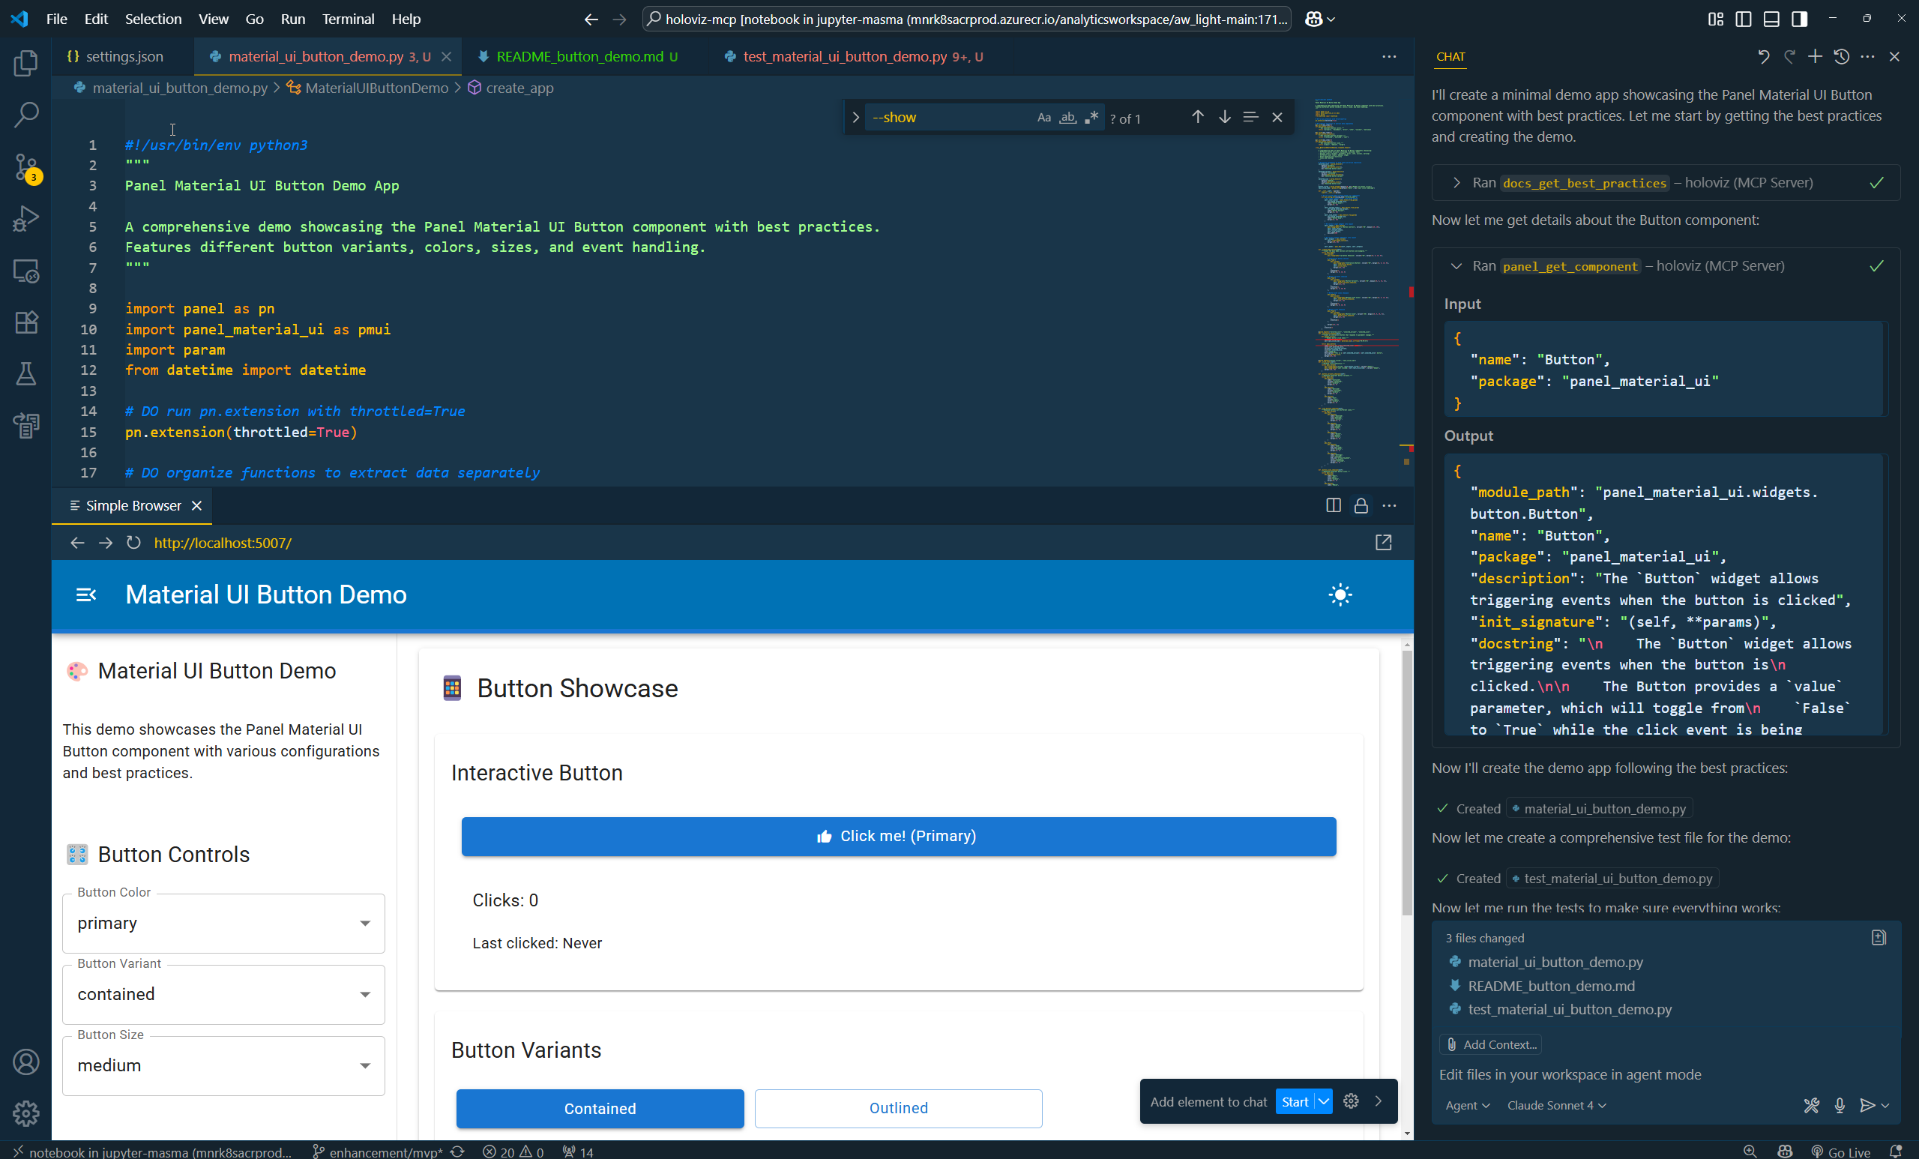This screenshot has width=1919, height=1159.
Task: Toggle the app light/dark theme sun icon
Action: [1340, 595]
